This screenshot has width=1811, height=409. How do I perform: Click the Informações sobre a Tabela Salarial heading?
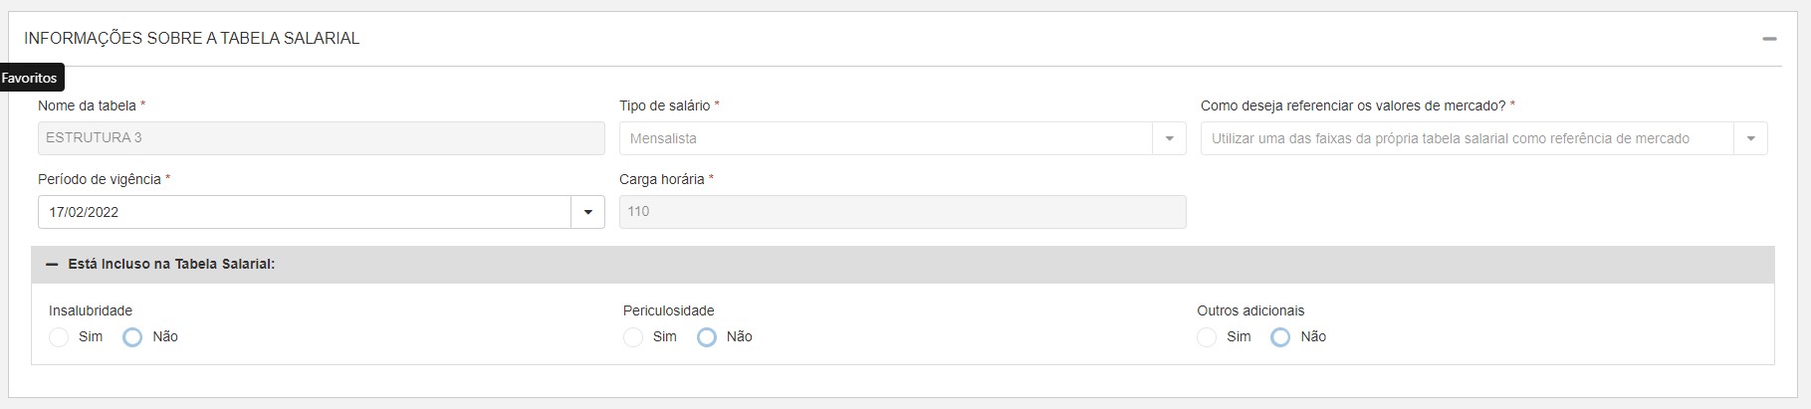[192, 39]
